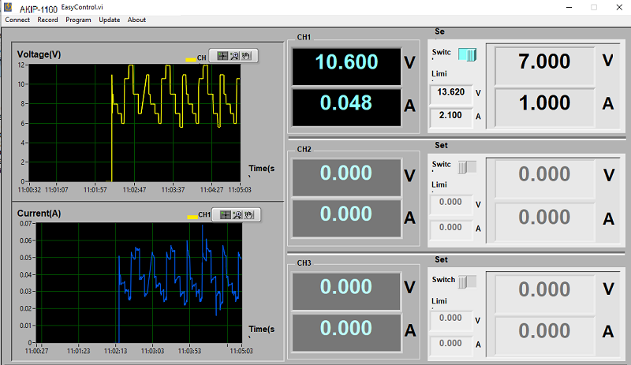
Task: Activate zoom tool on Current graph
Action: tap(237, 214)
